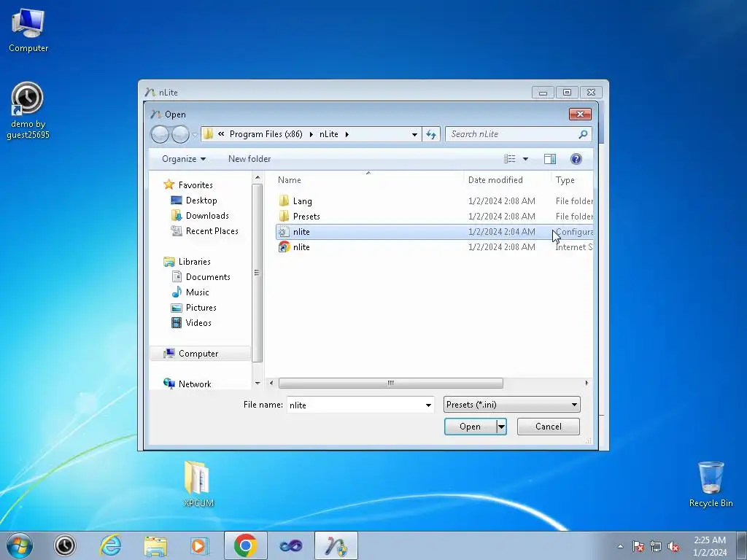Viewport: 747px width, 560px height.
Task: Click the horizontal scrollbar thumb in file list
Action: [391, 384]
